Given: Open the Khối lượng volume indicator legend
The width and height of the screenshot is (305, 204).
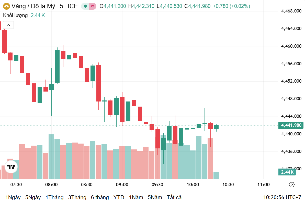Looking at the screenshot, I should pyautogui.click(x=15, y=15).
